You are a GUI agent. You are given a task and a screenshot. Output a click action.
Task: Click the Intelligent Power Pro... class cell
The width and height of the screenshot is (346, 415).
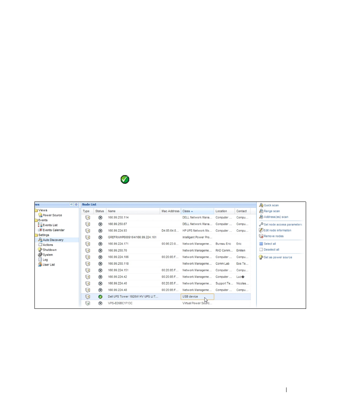pyautogui.click(x=197, y=237)
